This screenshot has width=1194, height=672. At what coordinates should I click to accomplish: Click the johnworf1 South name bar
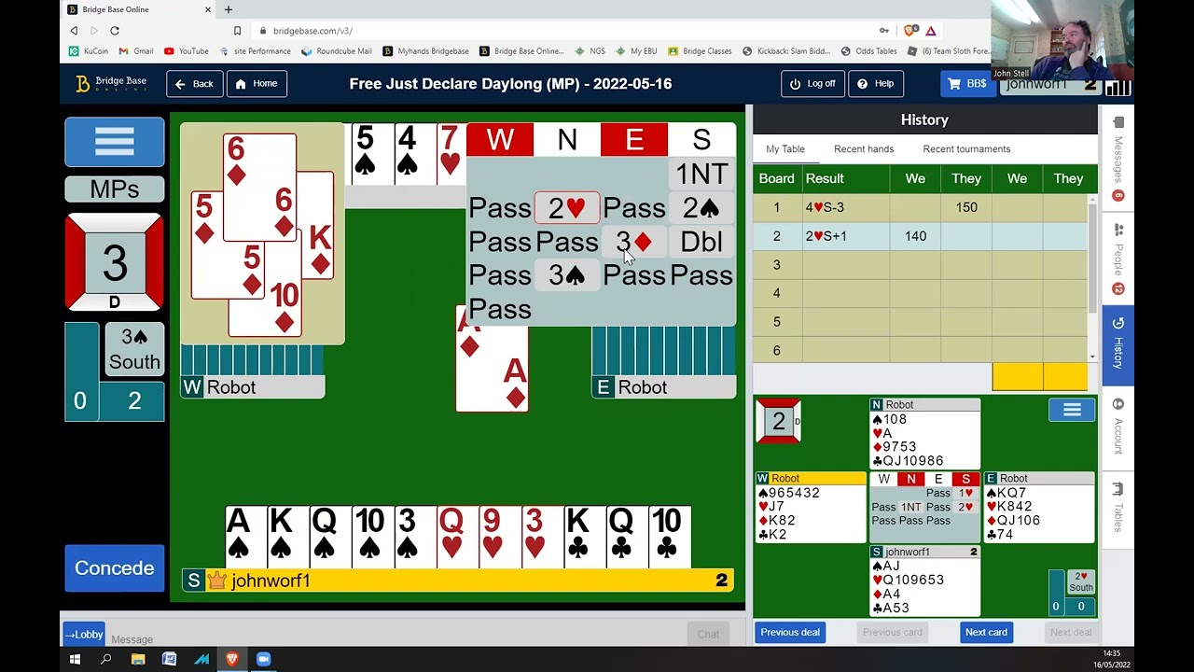[x=458, y=581]
